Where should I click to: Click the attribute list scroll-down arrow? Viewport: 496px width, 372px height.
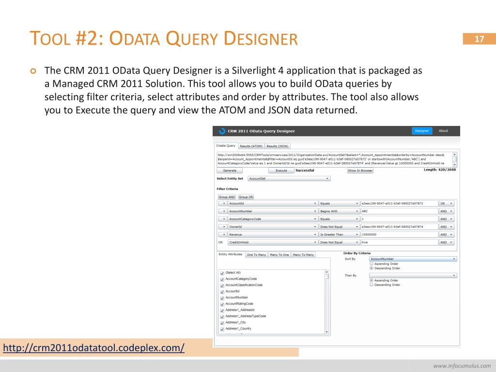[327, 332]
